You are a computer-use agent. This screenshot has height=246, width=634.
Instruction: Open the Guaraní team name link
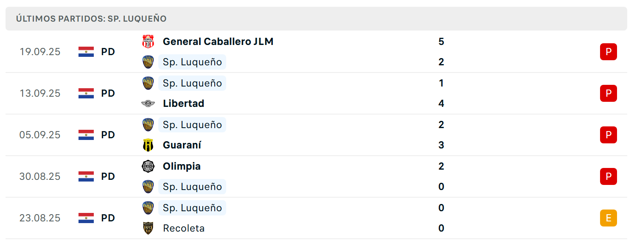182,145
